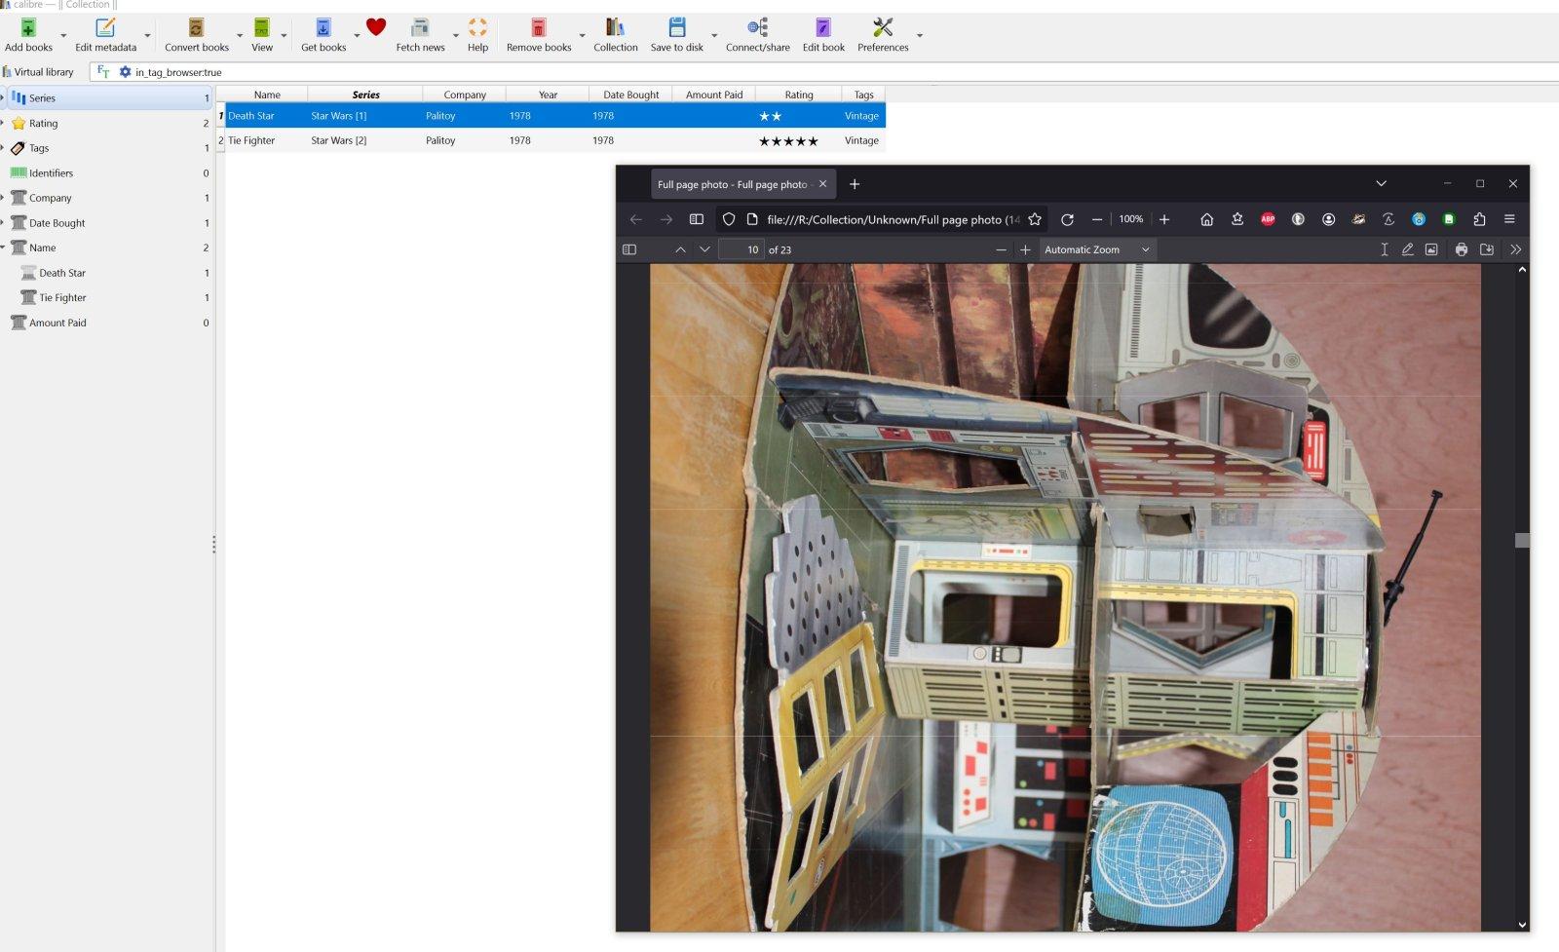Screen dimensions: 1559x952
Task: Toggle the PDF viewer sidebar
Action: tap(629, 249)
